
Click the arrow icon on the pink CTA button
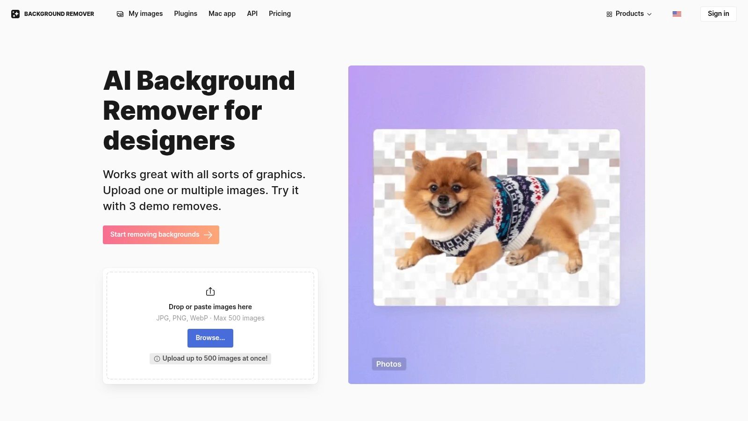(x=209, y=235)
